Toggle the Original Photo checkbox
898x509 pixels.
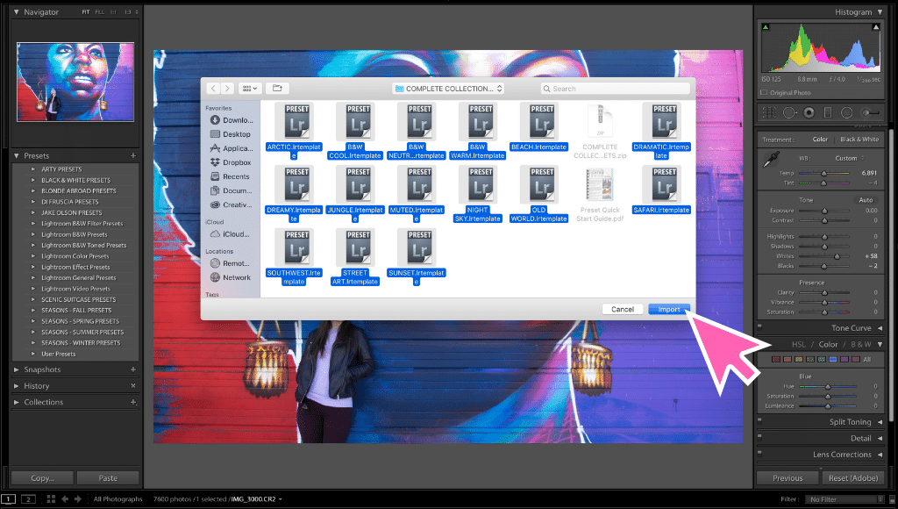[764, 92]
